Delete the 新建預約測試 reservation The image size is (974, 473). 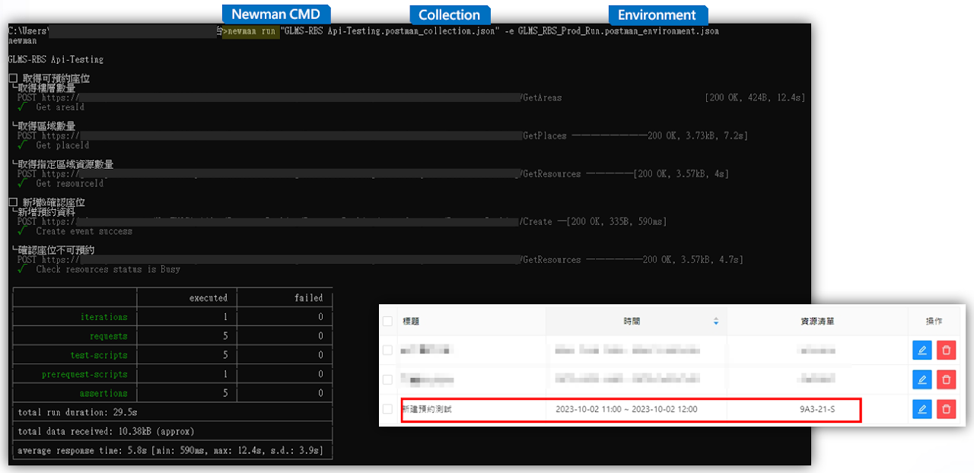click(946, 409)
